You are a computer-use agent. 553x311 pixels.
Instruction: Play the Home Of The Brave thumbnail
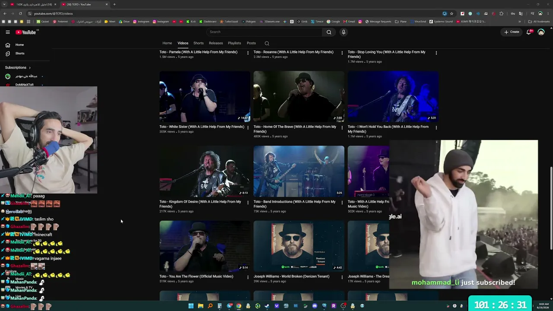click(299, 96)
